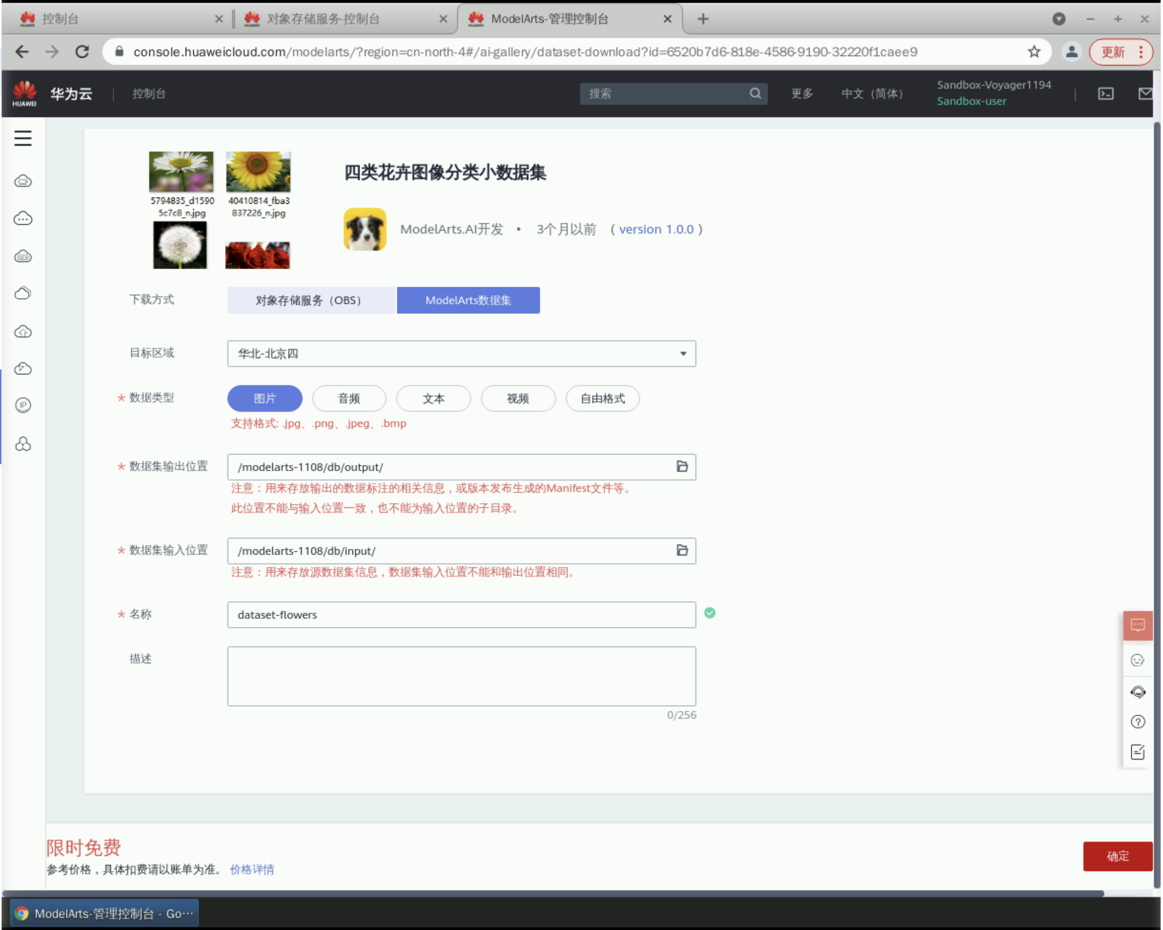Screen dimensions: 1163x930
Task: Select the 音频 data type
Action: pyautogui.click(x=349, y=399)
